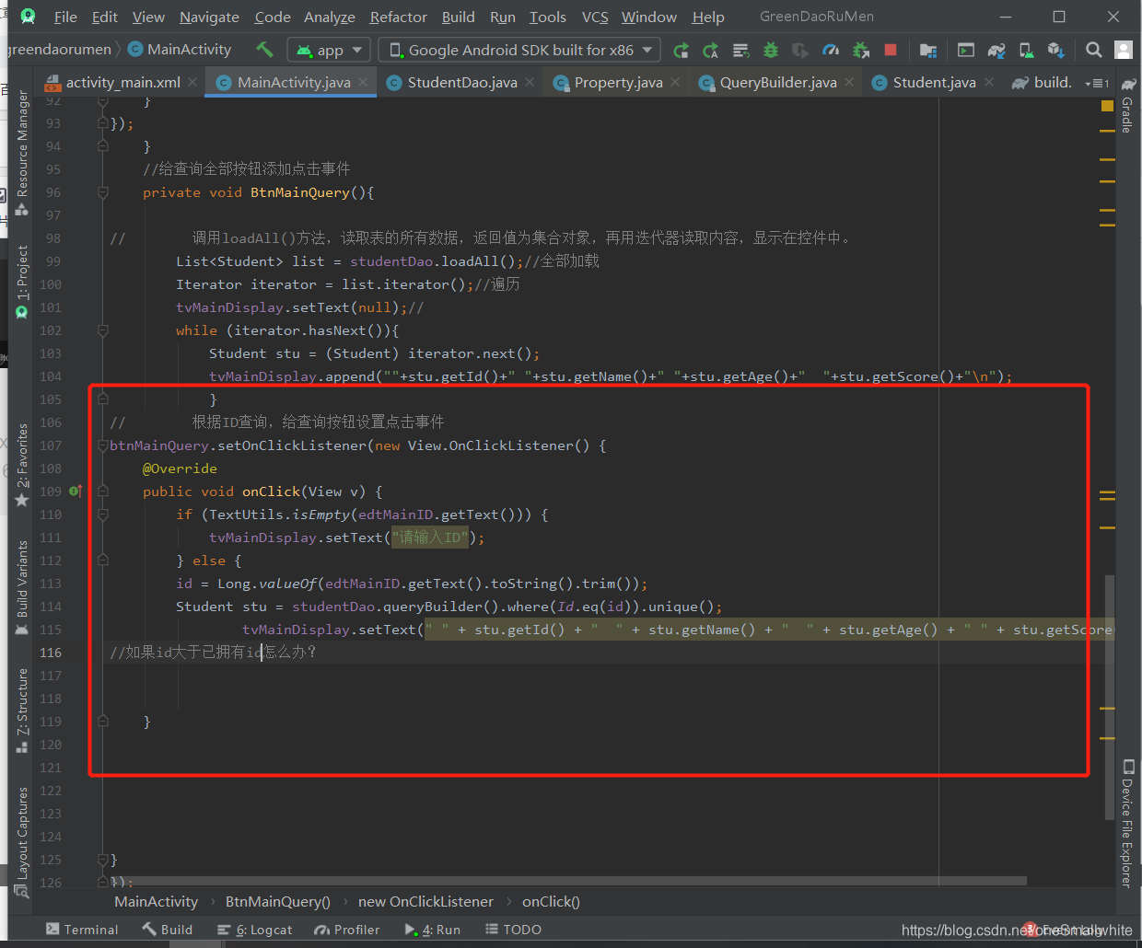Open the Google Android SDK device dropdown

click(x=520, y=50)
